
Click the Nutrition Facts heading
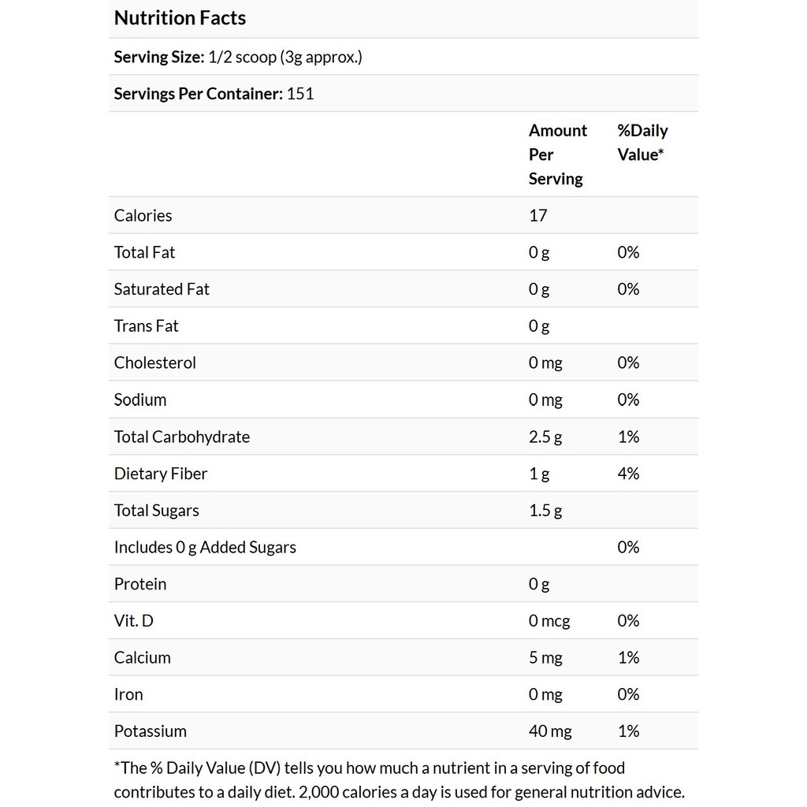point(180,18)
